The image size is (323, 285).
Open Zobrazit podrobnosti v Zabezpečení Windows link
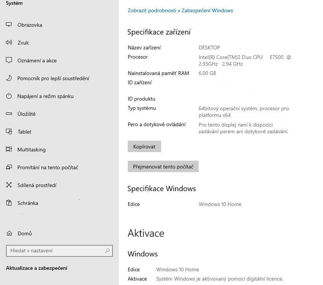(180, 10)
